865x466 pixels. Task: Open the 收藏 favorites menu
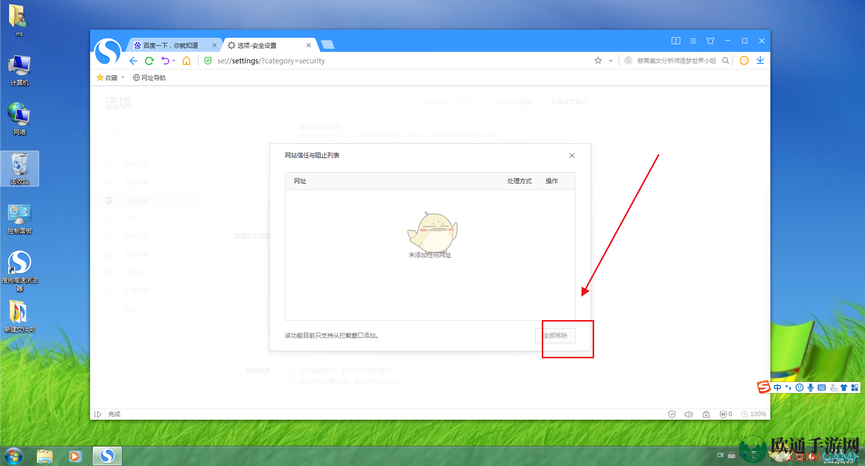(x=110, y=77)
